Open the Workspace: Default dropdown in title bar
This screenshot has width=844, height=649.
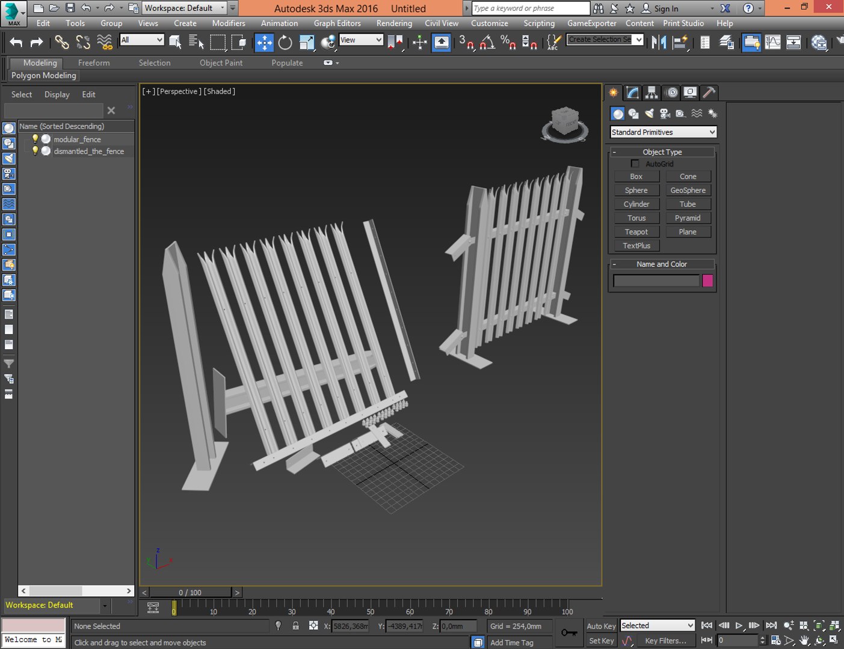[x=184, y=8]
